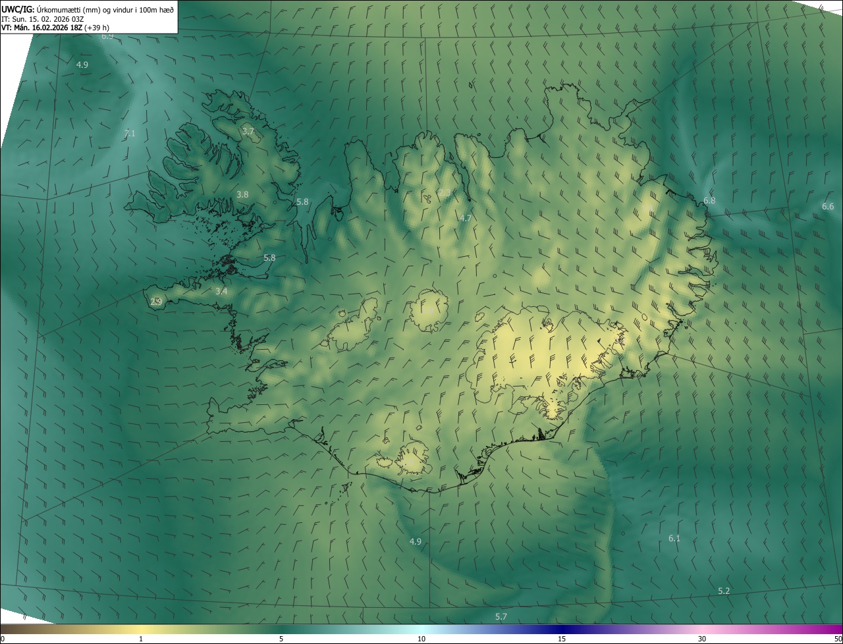The height and width of the screenshot is (644, 843).
Task: Click the 4.9 value label below the header box
Action: pos(82,65)
